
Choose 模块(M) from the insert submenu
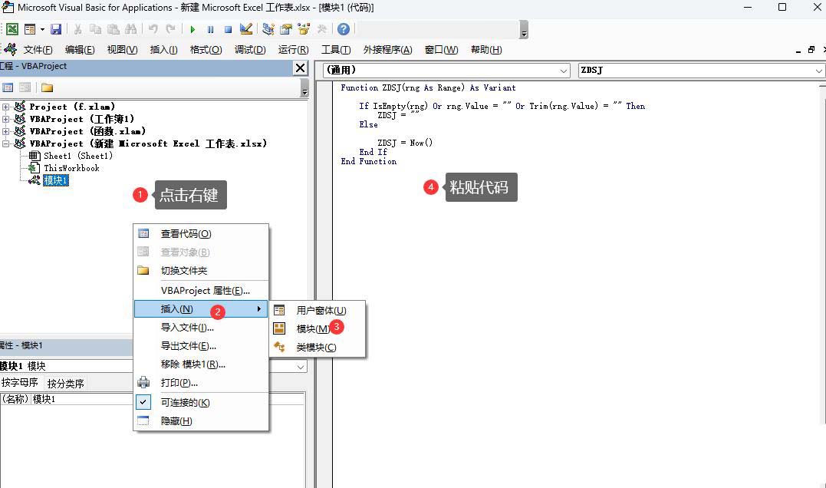click(x=313, y=328)
